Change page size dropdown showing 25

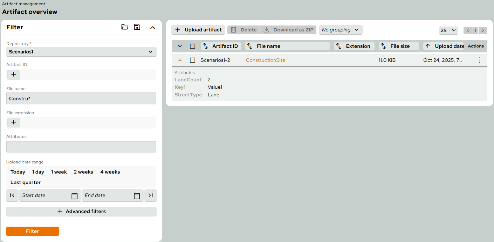pos(448,30)
